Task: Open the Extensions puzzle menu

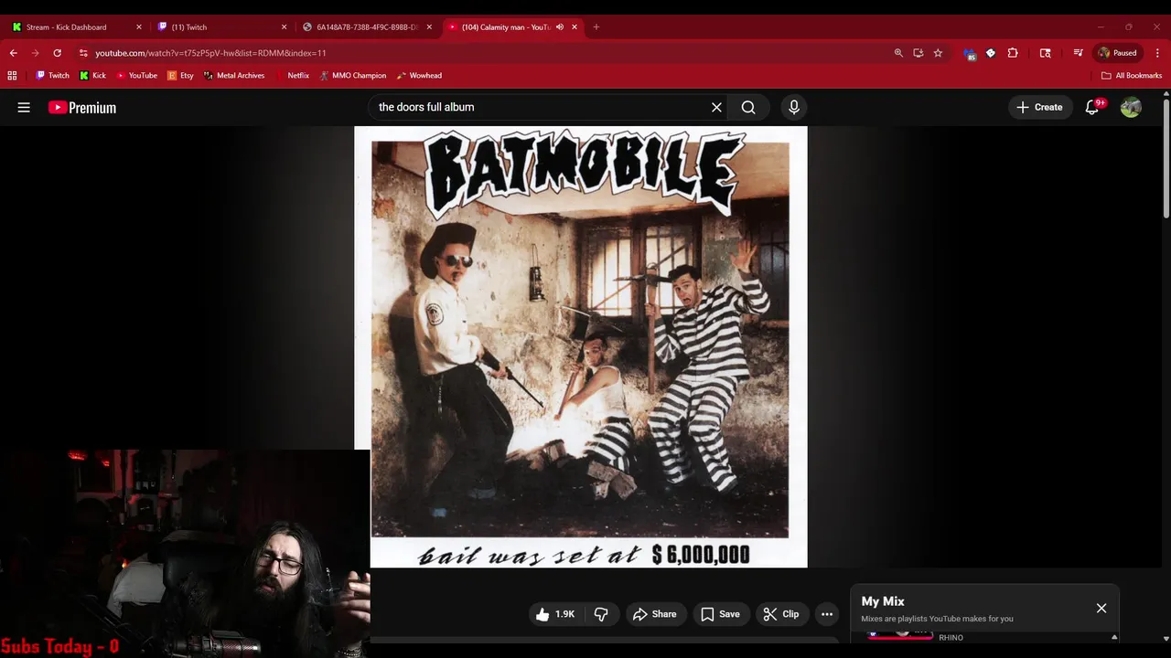Action: (1013, 53)
